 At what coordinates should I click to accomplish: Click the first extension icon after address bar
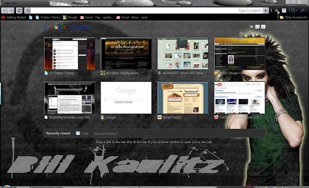pyautogui.click(x=277, y=11)
